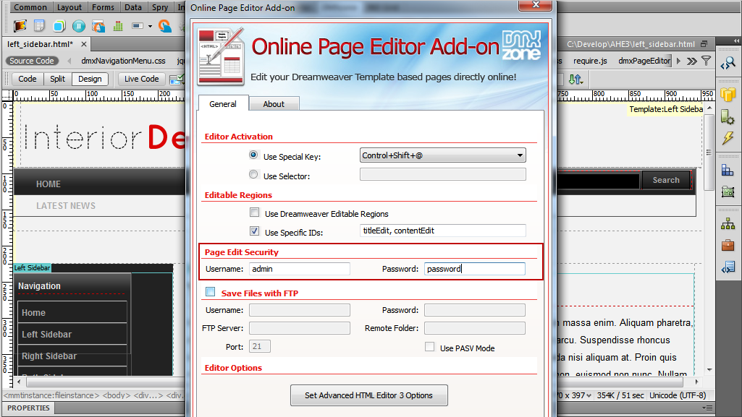Open related file require.js
This screenshot has width=742, height=417.
(590, 61)
